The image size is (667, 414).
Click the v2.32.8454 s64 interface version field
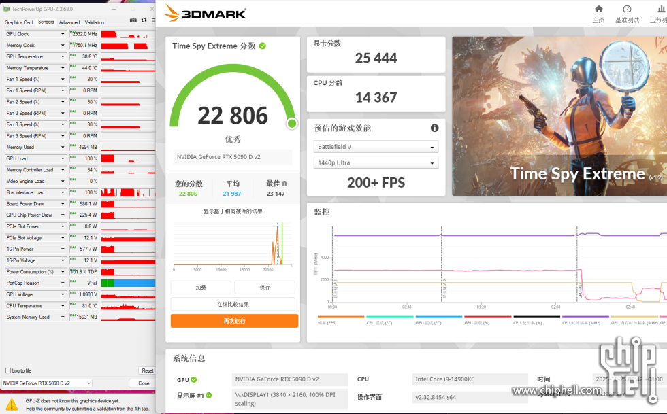(x=470, y=398)
